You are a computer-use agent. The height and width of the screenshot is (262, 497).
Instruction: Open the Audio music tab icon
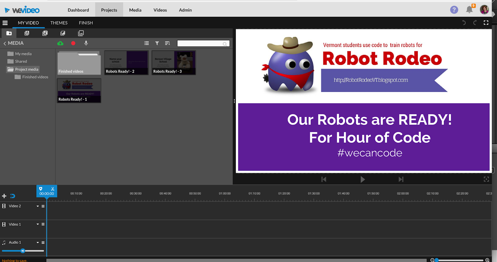(45, 33)
